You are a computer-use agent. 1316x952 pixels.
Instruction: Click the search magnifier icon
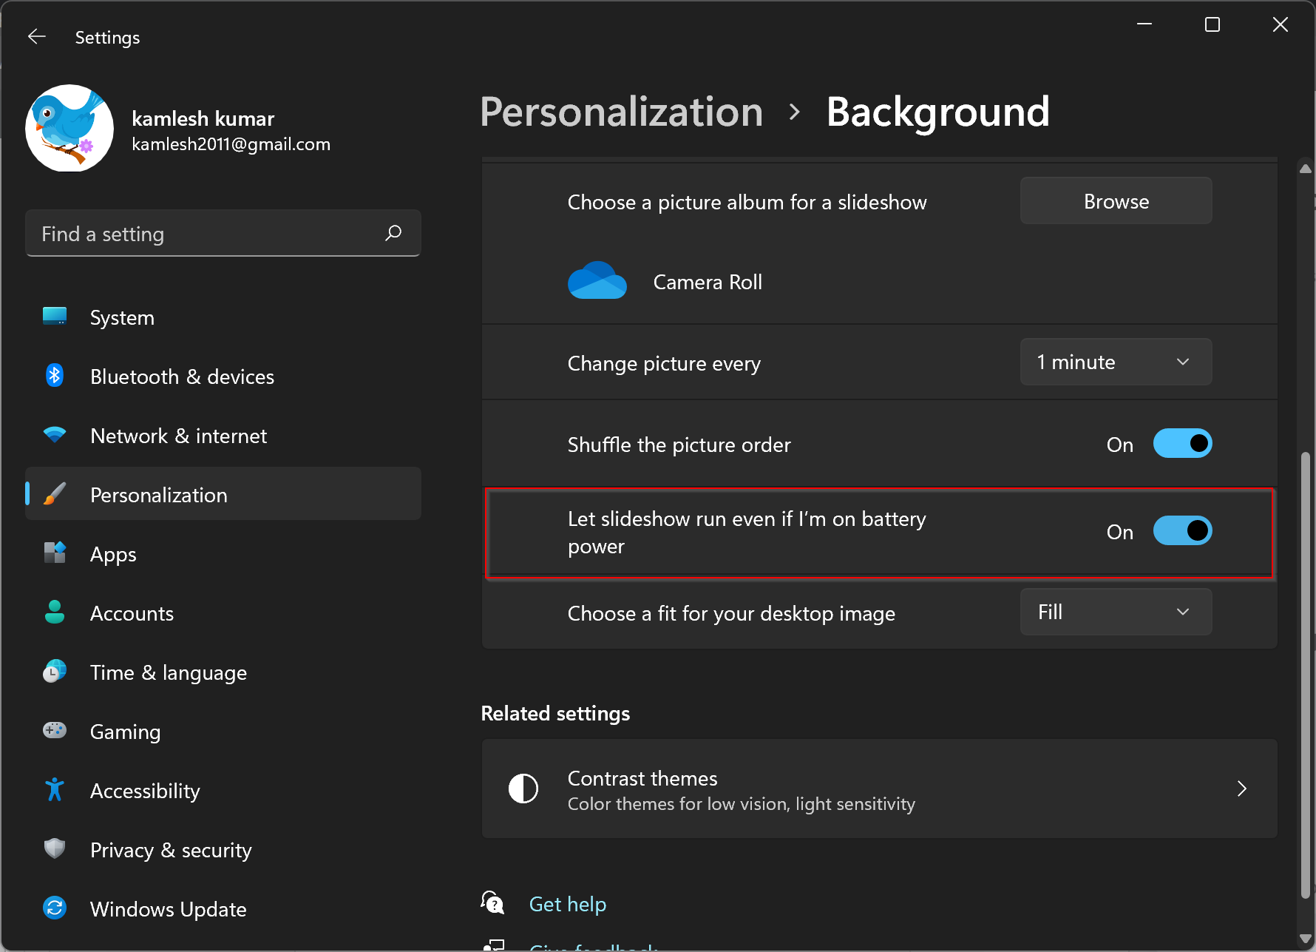(393, 233)
